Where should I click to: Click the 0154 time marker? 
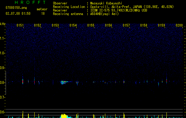click(x=73, y=25)
